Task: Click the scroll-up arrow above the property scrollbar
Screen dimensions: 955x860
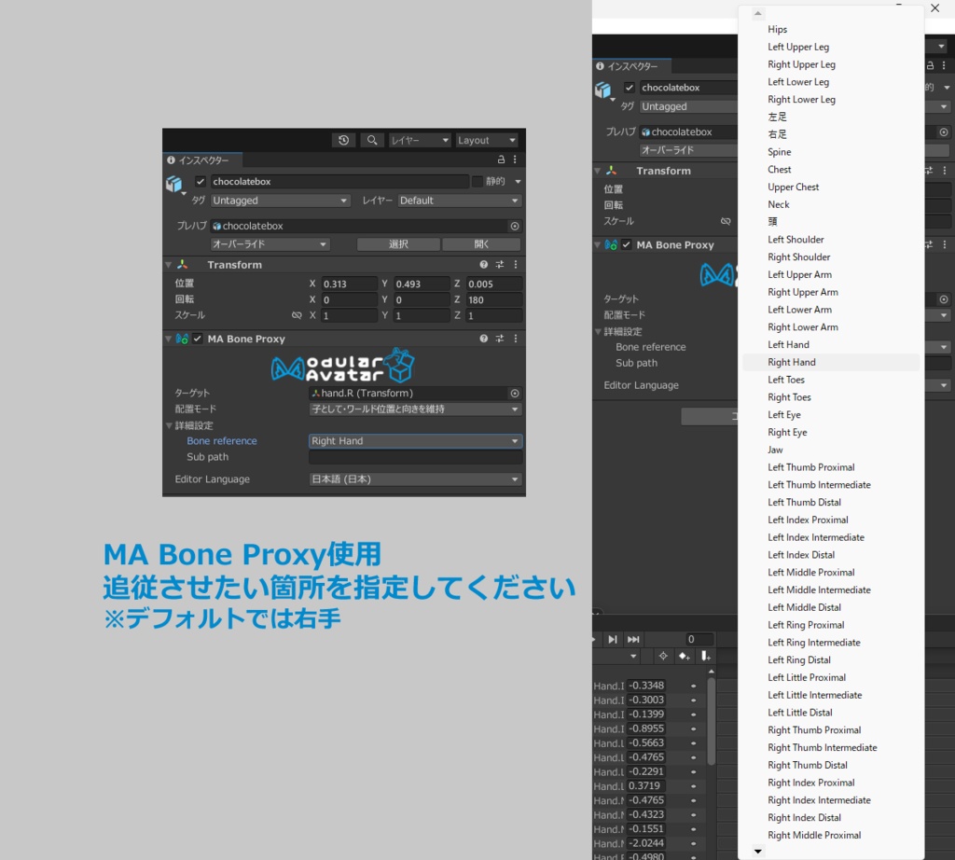Action: pyautogui.click(x=712, y=672)
